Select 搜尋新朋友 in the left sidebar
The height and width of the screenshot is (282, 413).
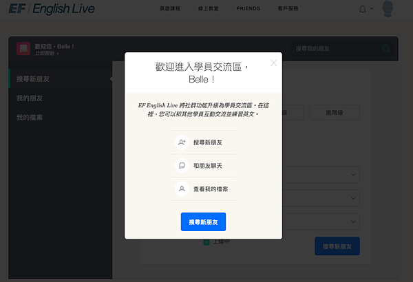coord(61,78)
